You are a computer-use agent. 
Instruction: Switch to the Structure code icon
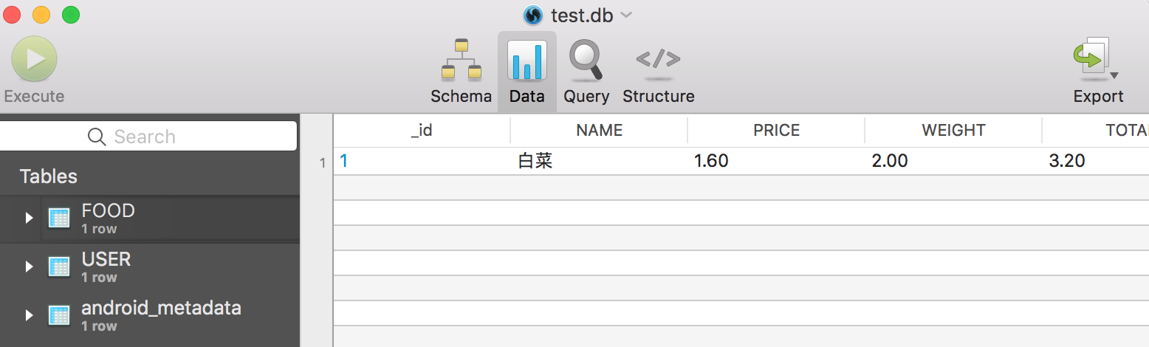[x=658, y=59]
